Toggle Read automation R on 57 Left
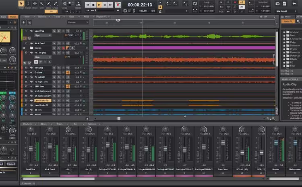This screenshot has width=302, height=187. pos(36,62)
